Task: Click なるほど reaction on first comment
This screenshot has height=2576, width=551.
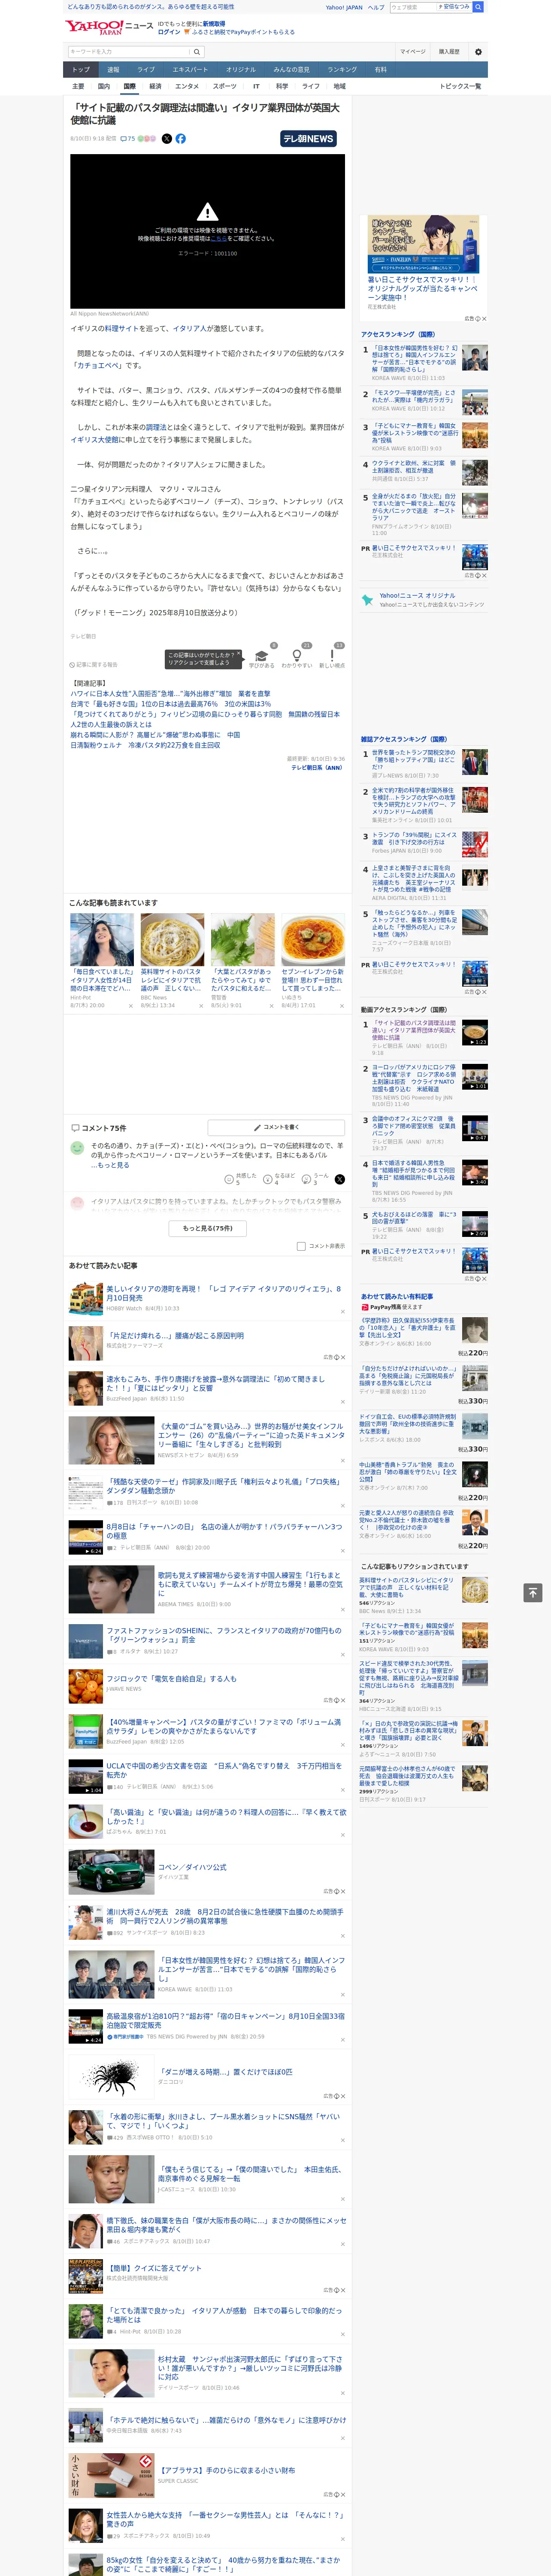Action: tap(280, 1179)
